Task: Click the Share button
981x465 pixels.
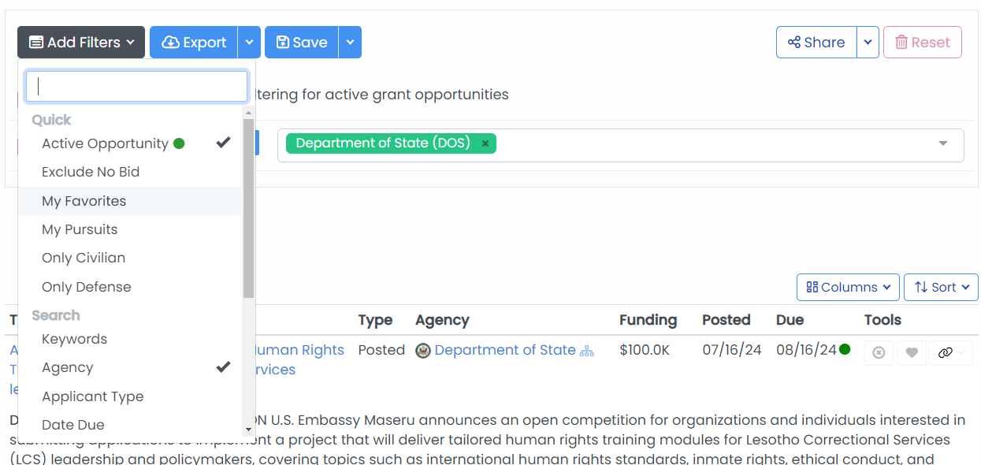Action: pos(816,43)
